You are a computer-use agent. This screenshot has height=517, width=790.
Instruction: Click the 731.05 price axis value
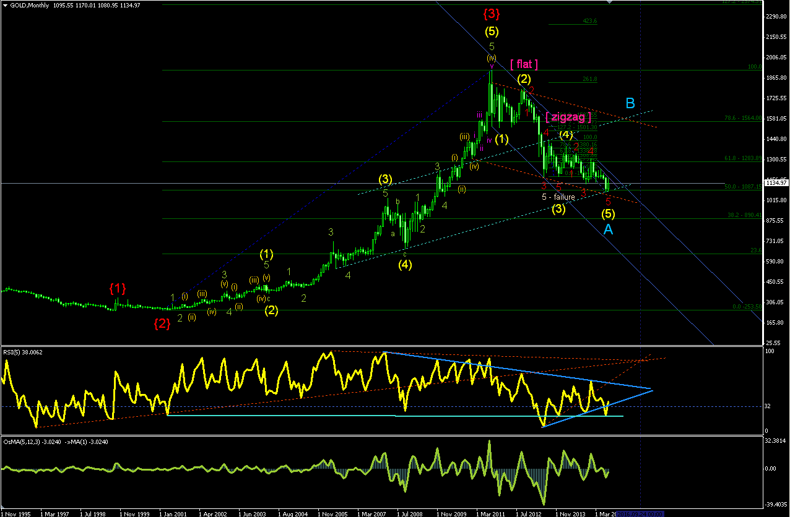[x=774, y=241]
